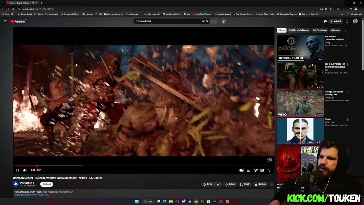Open The Blood of Dawnwalker trailer thumbnail

pyautogui.click(x=300, y=48)
